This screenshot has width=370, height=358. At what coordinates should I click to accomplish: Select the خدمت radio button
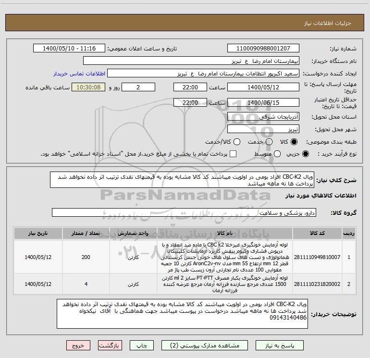[269, 142]
